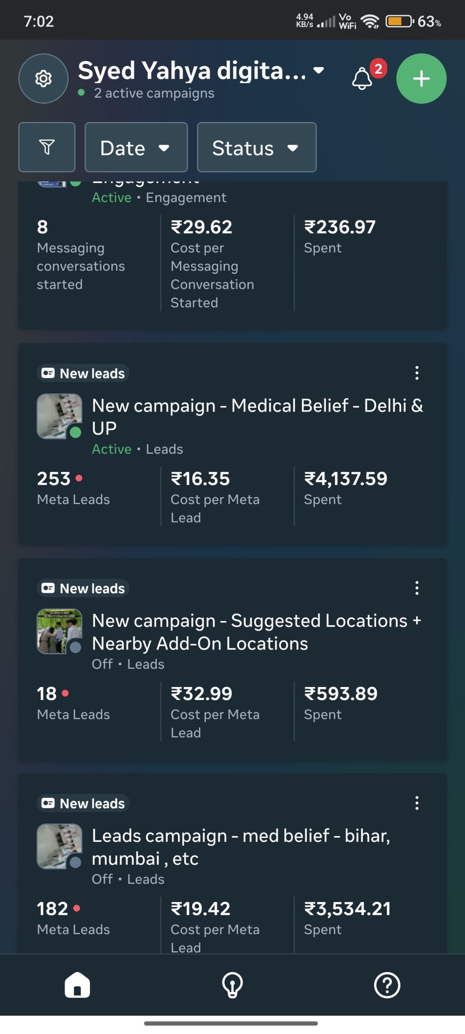Tap Suggested Locations campaign thumbnail
This screenshot has width=465, height=1034.
(59, 631)
